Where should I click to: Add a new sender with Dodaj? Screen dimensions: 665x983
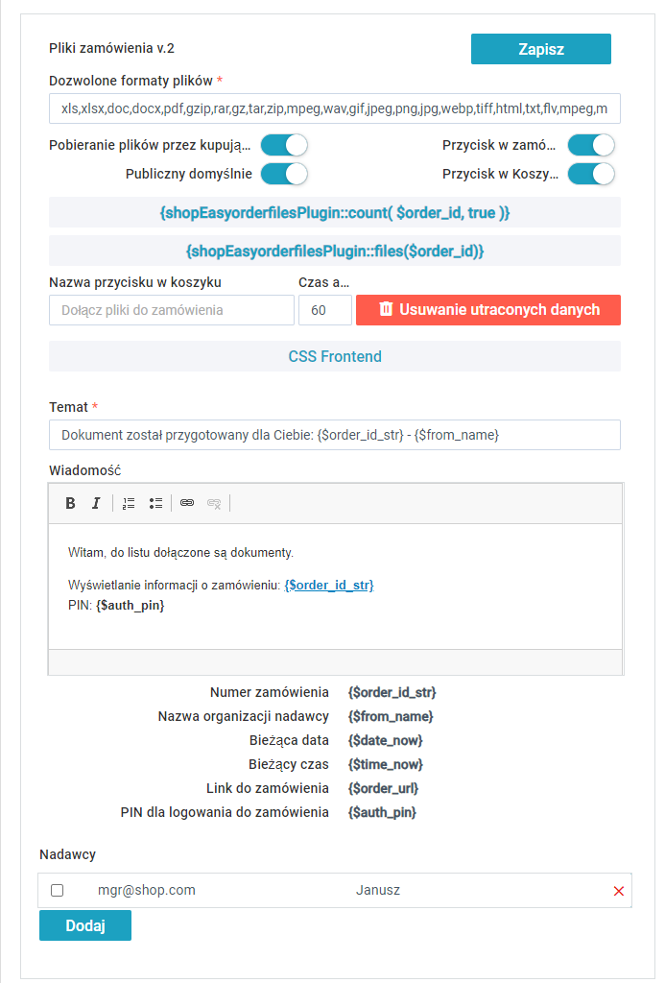coord(85,925)
